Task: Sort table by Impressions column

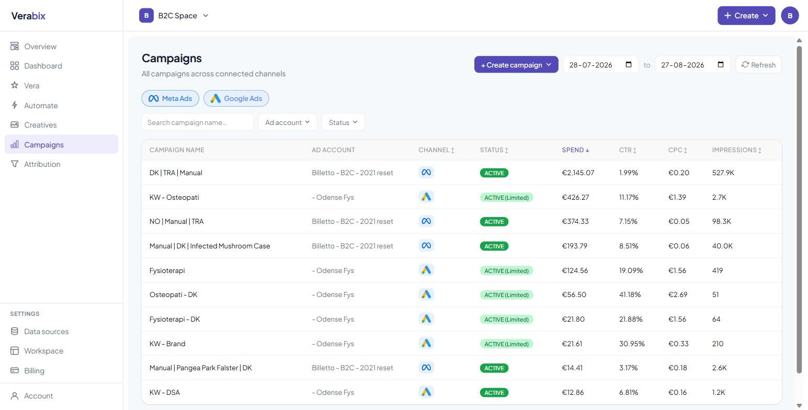Action: click(x=736, y=150)
